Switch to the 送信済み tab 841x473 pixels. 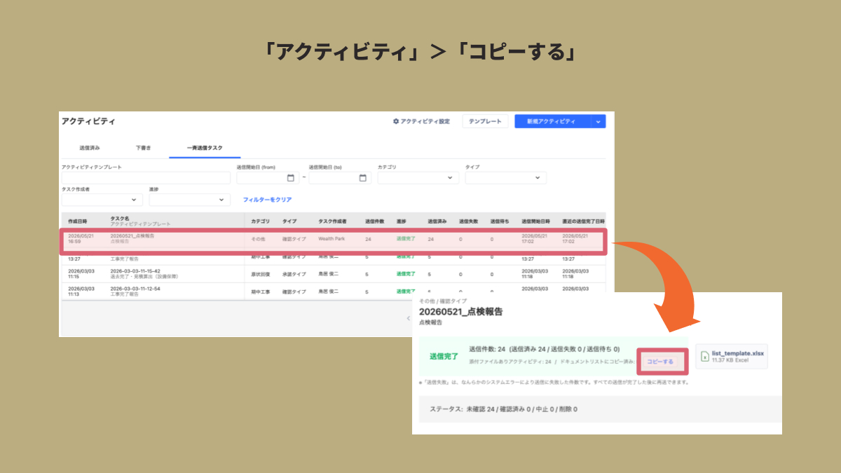pos(90,148)
